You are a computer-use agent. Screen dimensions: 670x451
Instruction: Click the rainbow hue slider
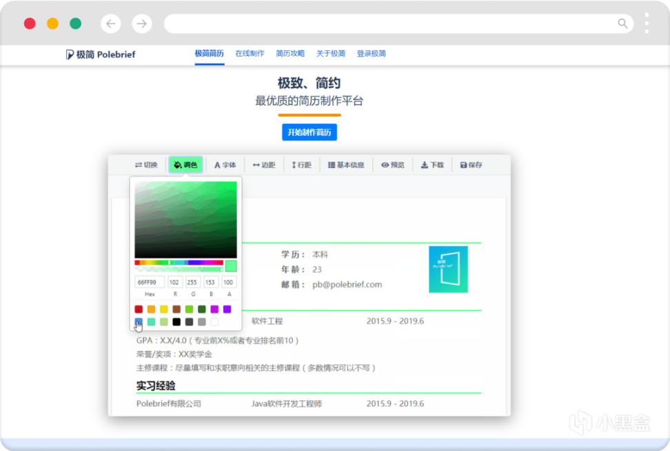(x=179, y=262)
